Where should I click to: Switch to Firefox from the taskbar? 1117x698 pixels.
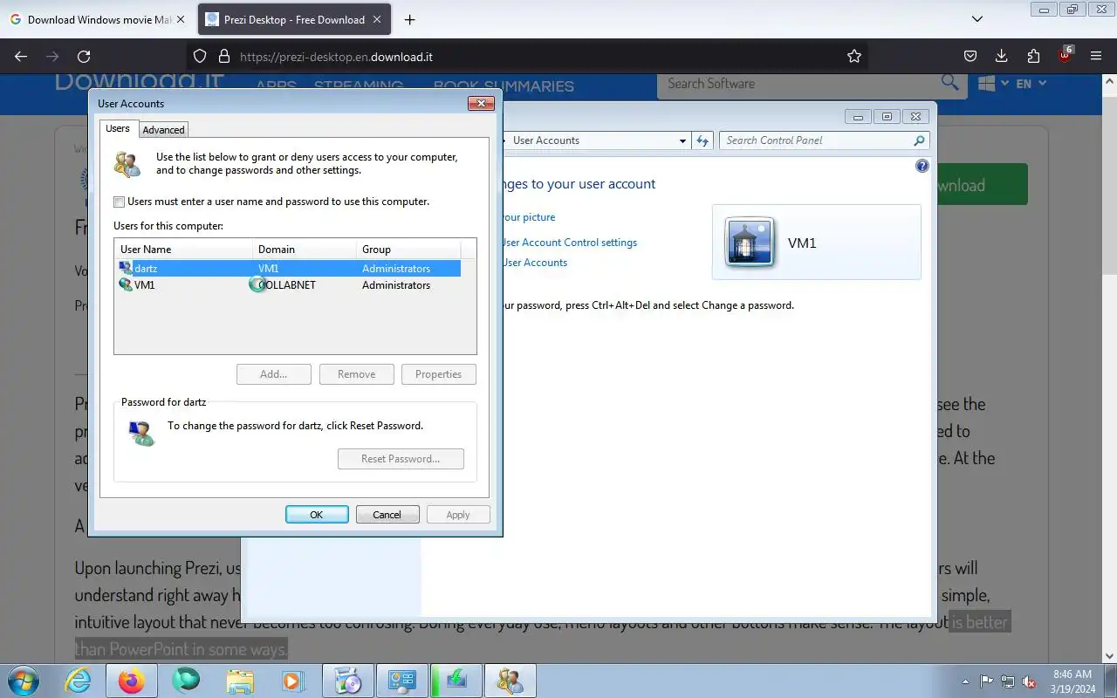coord(132,681)
